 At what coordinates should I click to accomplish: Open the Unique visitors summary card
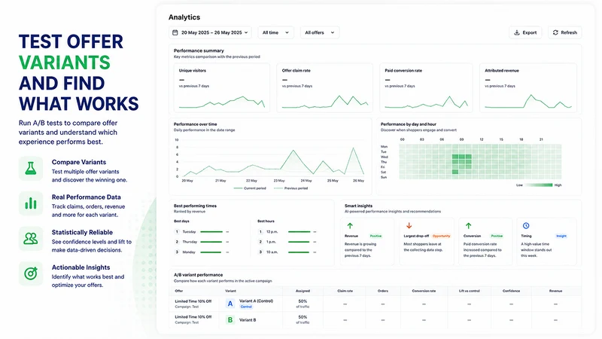click(x=221, y=88)
